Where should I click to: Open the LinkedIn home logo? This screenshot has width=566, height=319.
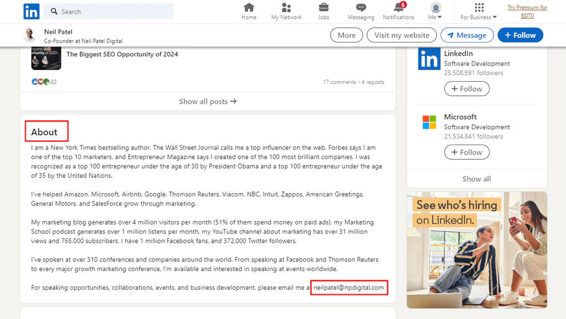[32, 12]
